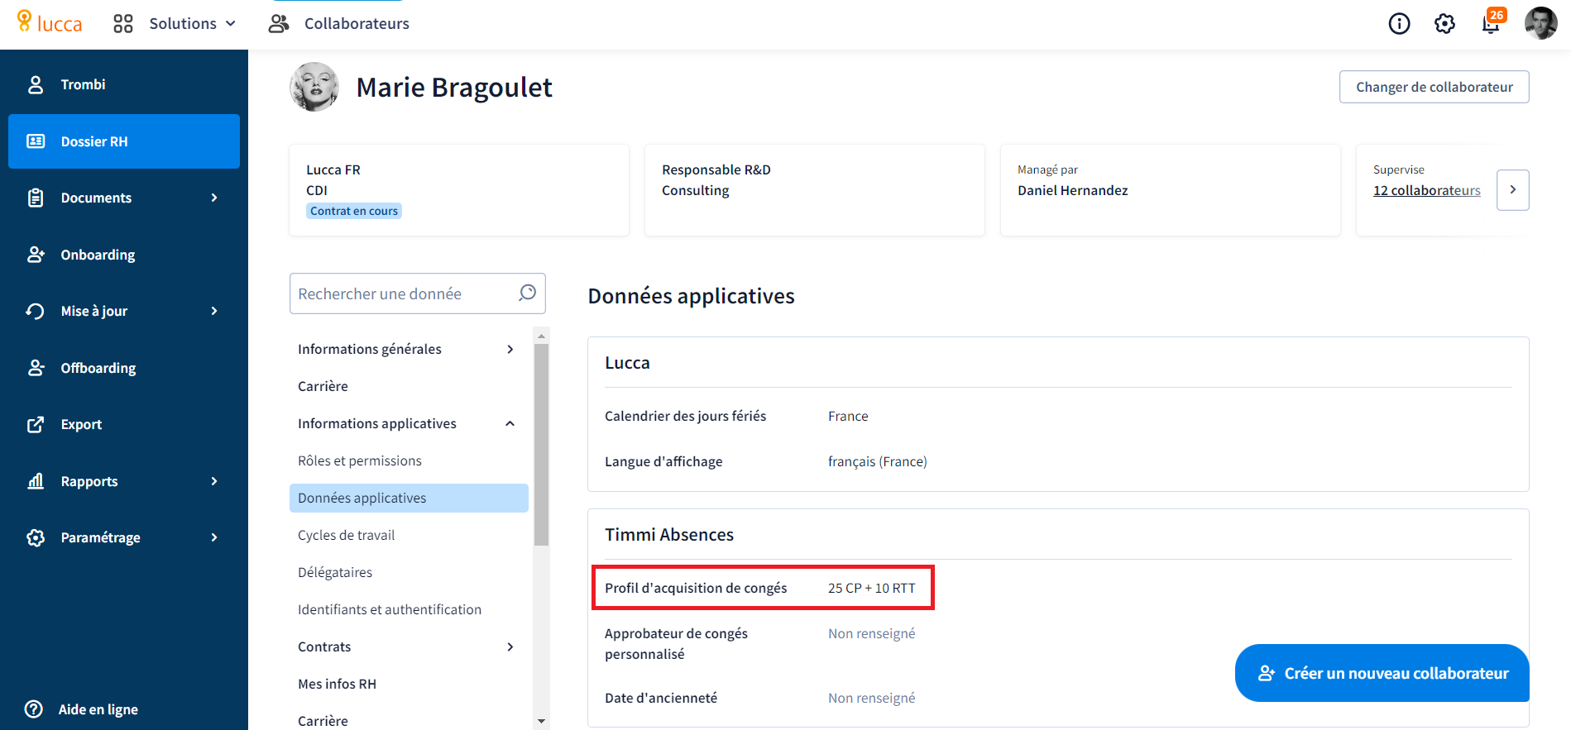The width and height of the screenshot is (1571, 730).
Task: Open the Solutions grid icon
Action: tap(123, 24)
